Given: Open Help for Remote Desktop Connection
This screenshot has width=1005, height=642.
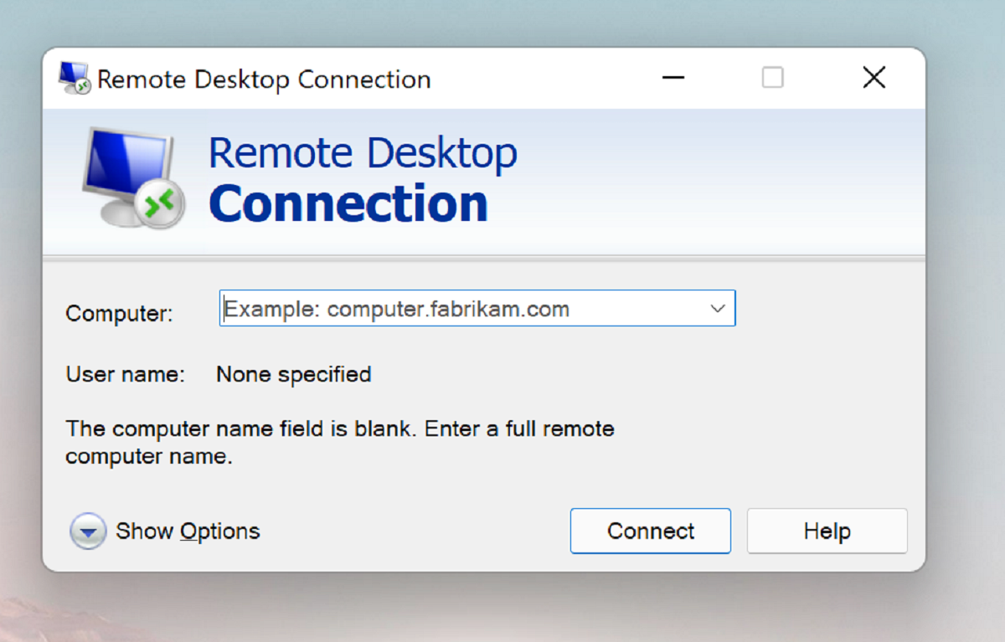Looking at the screenshot, I should coord(827,531).
